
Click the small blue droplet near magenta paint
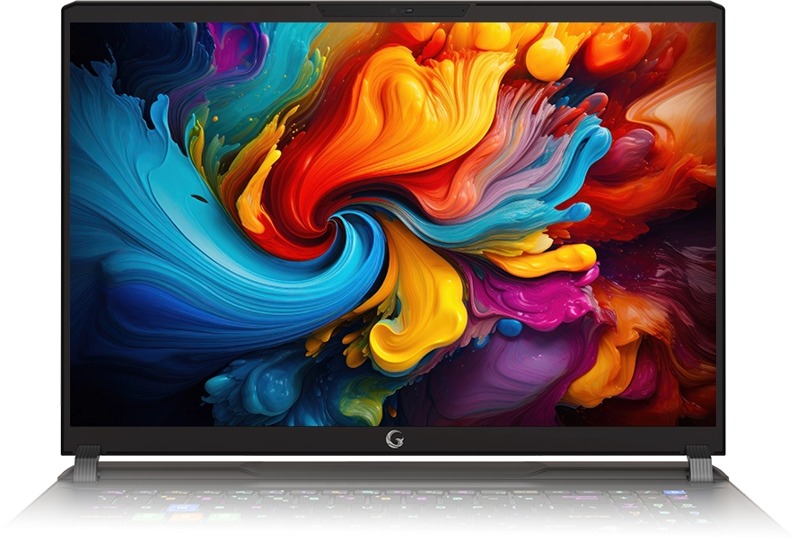coord(510,328)
